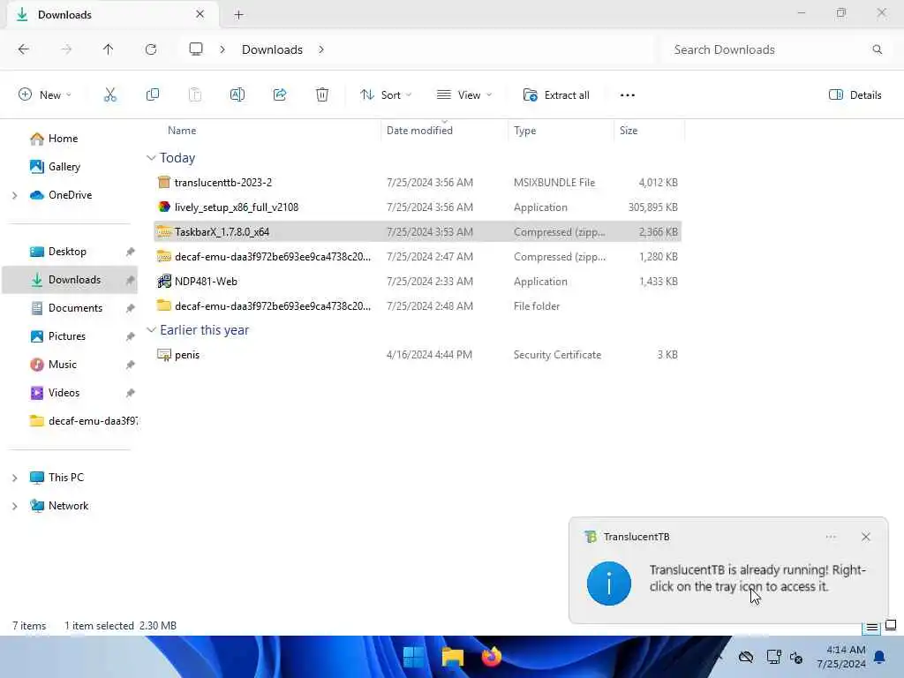Close the Downloads tab
This screenshot has height=678, width=904.
click(x=200, y=14)
